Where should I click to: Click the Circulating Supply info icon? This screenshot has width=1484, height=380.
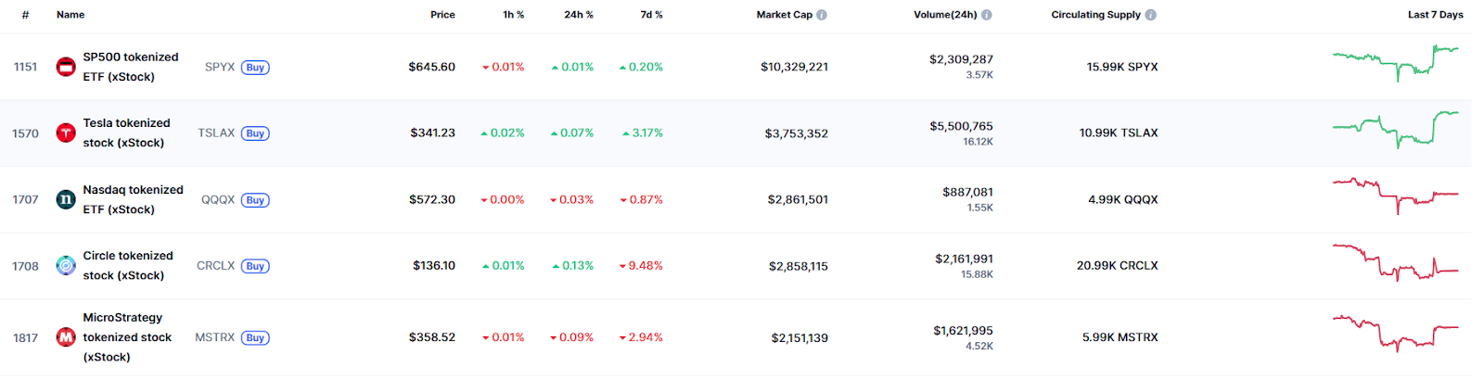(x=1151, y=15)
